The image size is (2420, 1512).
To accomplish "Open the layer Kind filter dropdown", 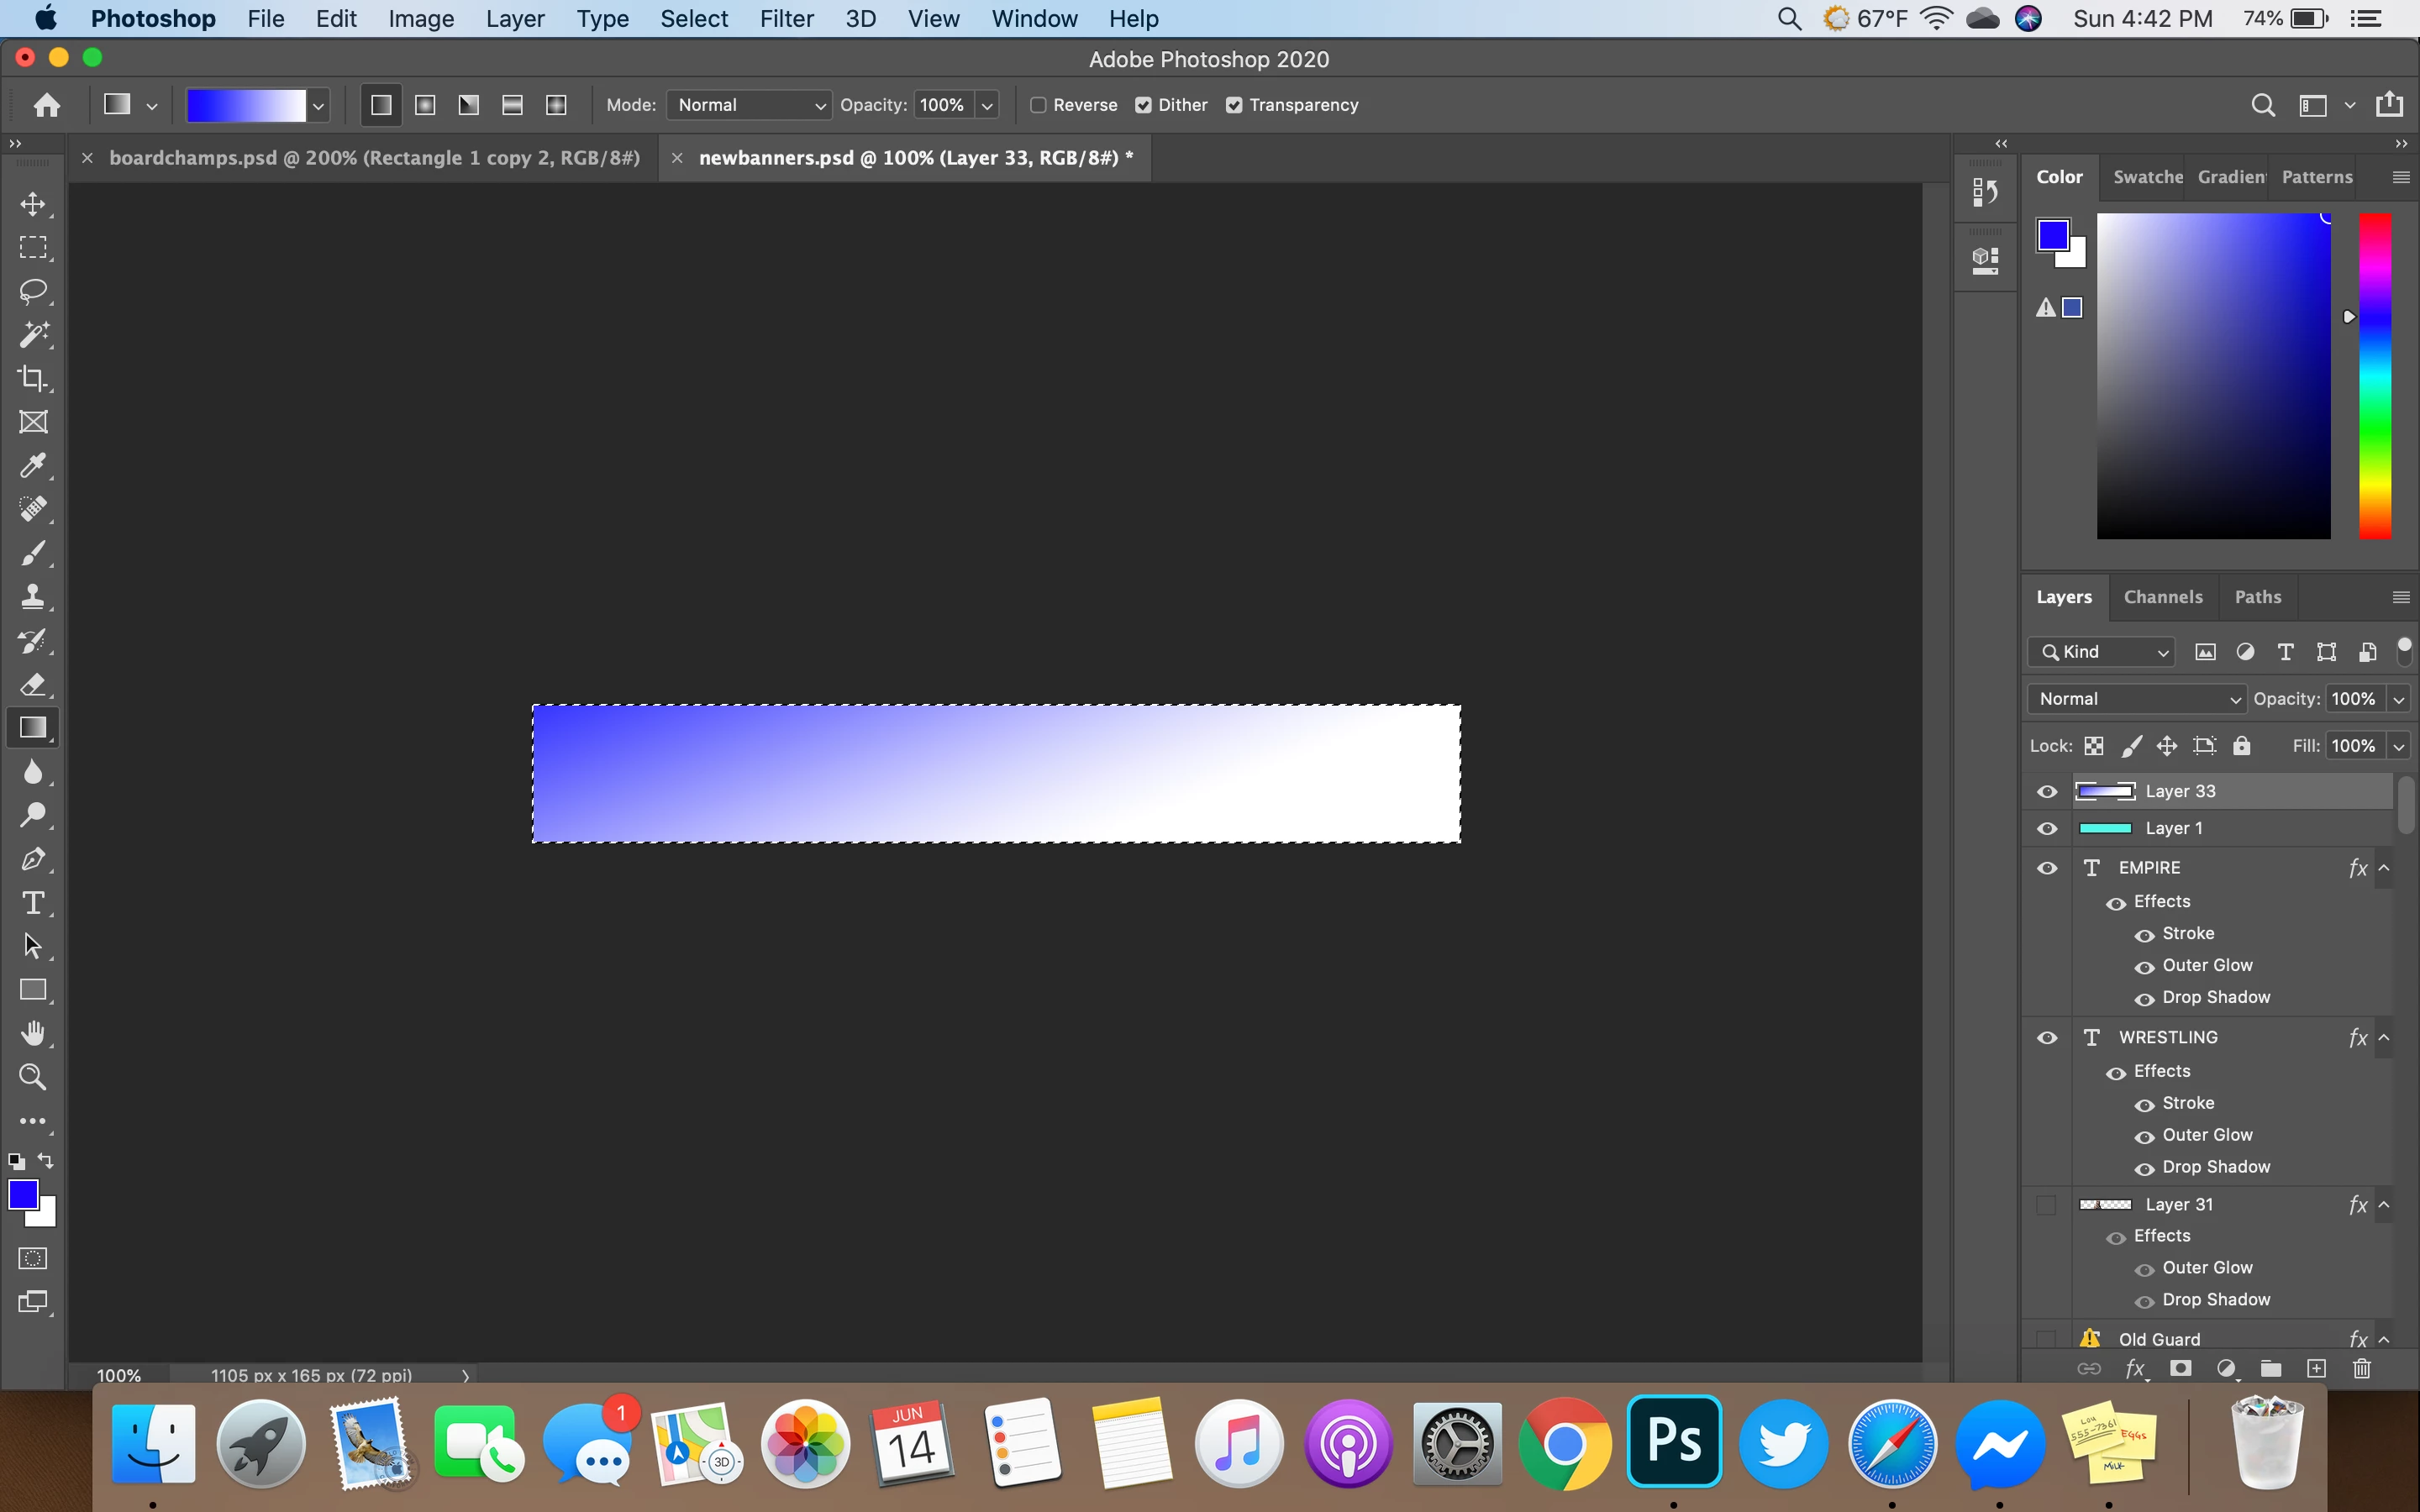I will click(2102, 652).
